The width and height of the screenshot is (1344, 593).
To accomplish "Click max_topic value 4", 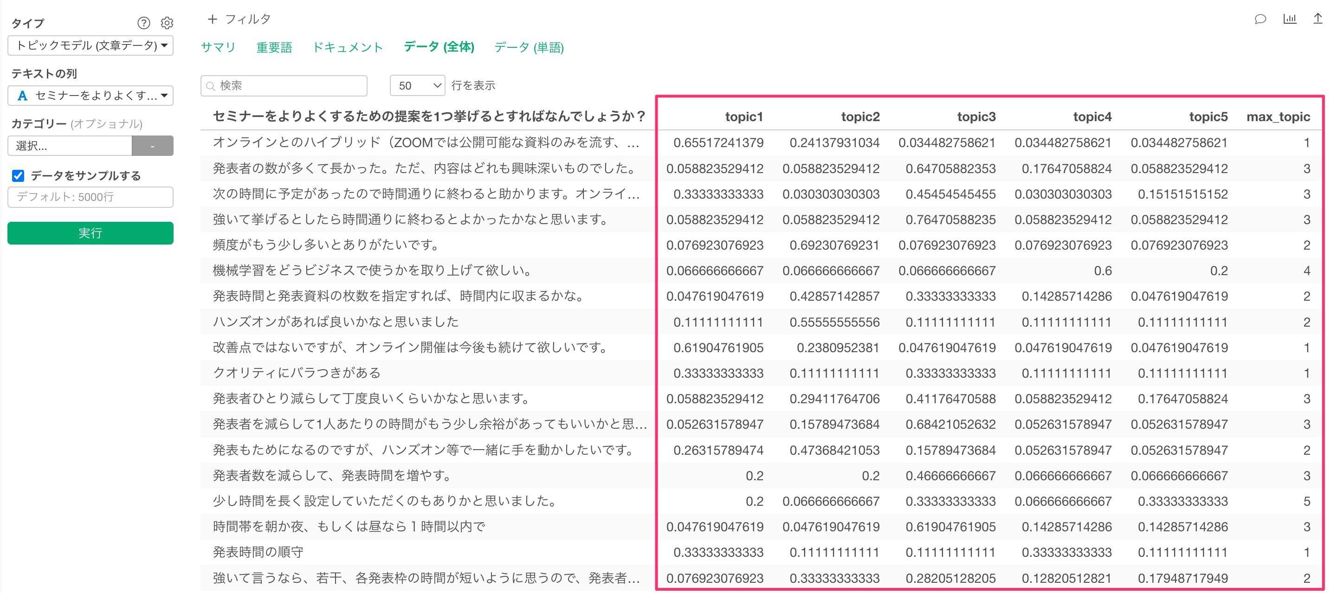I will pos(1306,271).
